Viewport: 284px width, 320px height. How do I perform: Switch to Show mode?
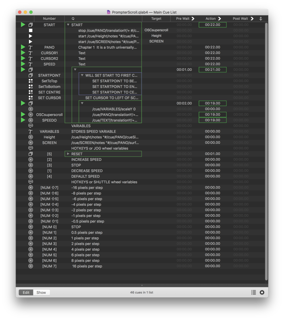[x=41, y=292]
